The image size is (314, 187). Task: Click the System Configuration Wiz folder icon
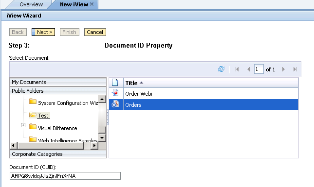pos(33,102)
